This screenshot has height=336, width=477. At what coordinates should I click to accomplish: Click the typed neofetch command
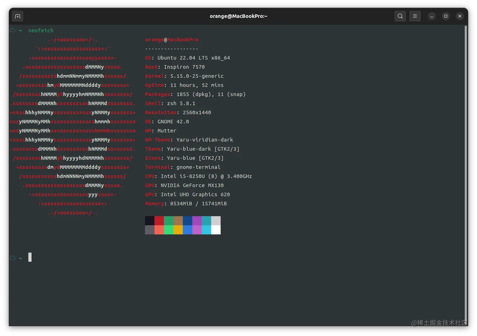(x=41, y=30)
